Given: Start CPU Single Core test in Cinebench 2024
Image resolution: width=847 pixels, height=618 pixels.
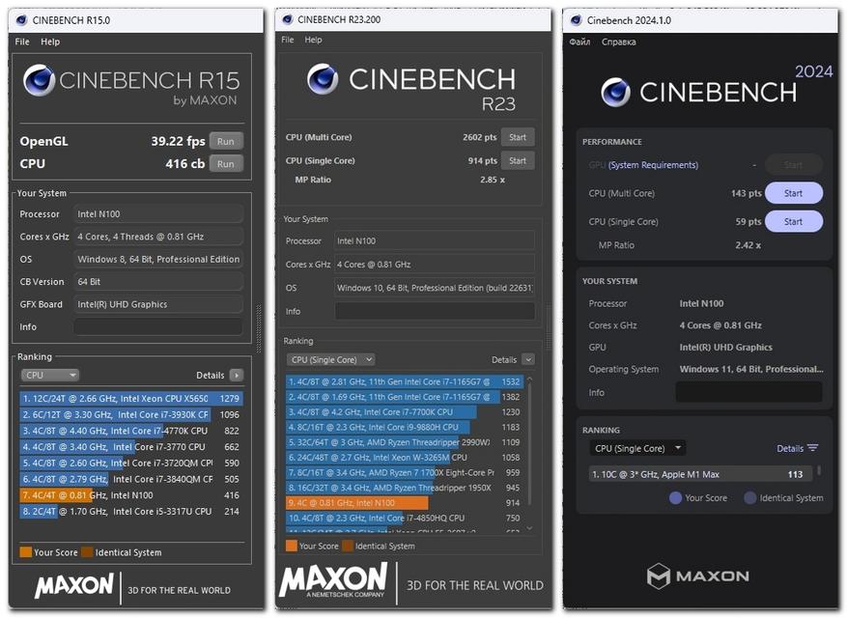Looking at the screenshot, I should (794, 221).
